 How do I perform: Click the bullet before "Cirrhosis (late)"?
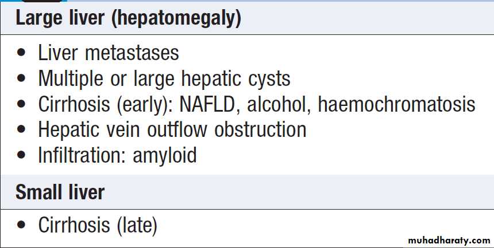point(22,226)
